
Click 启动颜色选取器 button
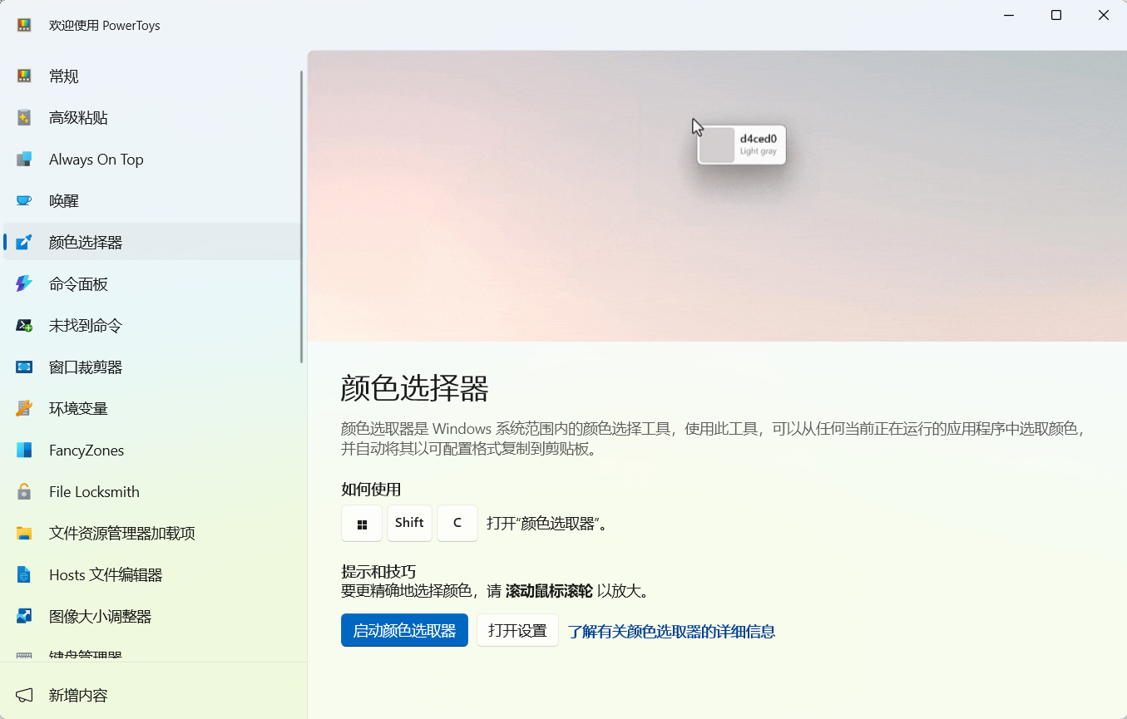click(404, 630)
